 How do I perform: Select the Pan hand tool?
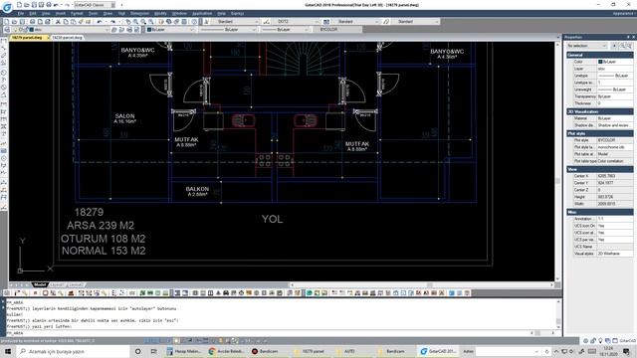pyautogui.click(x=128, y=22)
